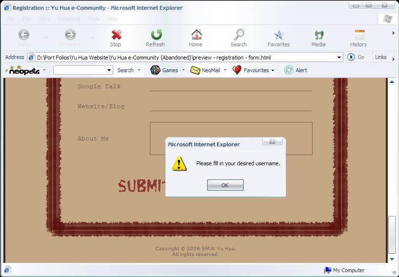
Task: Click the Go button icon
Action: 351,57
